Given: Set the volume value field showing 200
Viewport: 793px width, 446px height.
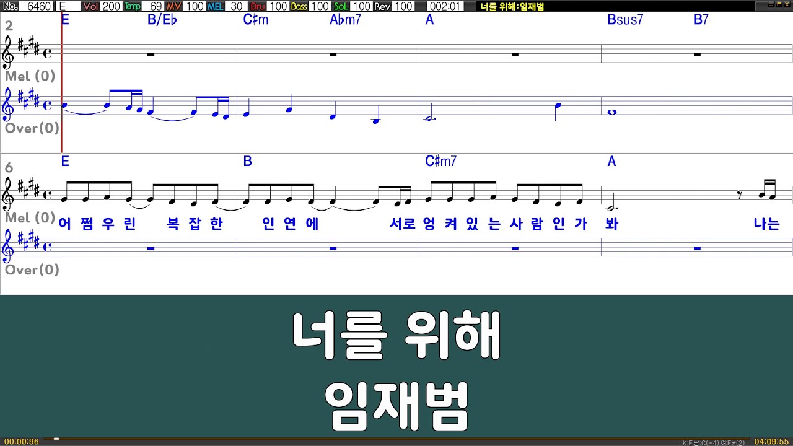Looking at the screenshot, I should coord(111,6).
